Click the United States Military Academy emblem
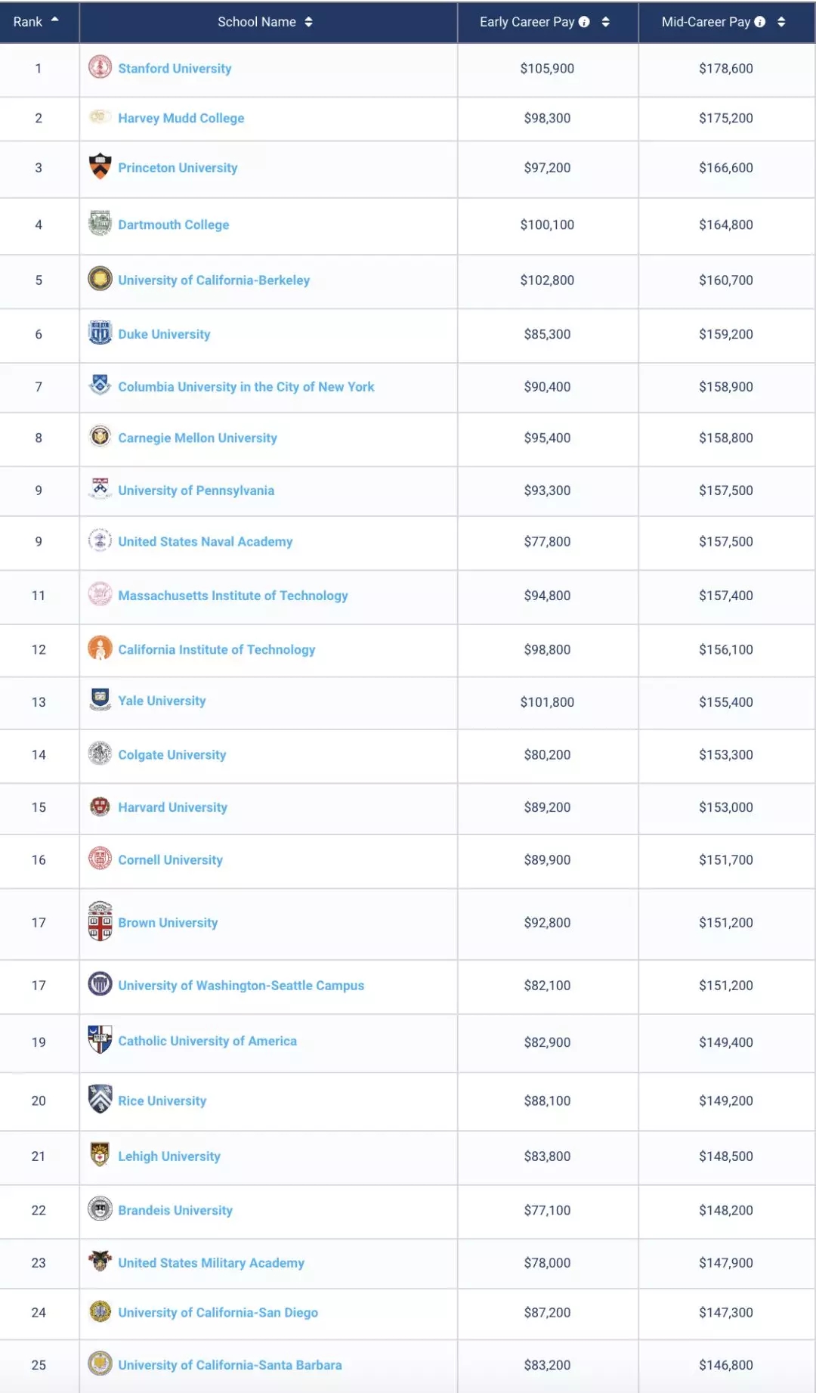 tap(100, 1261)
